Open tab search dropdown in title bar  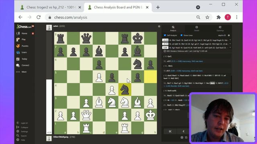click(198, 7)
